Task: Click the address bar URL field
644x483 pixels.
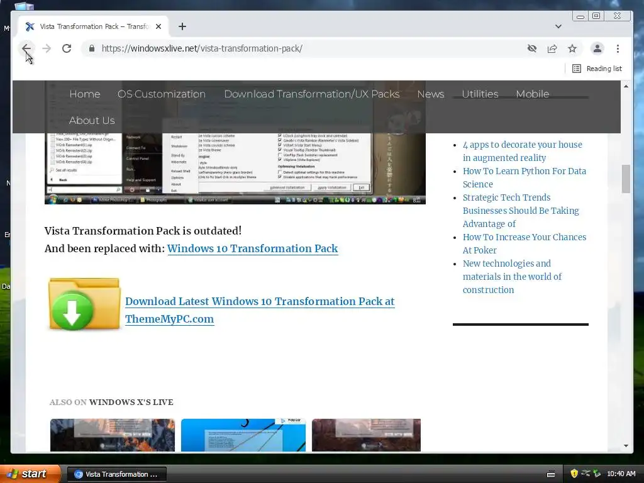Action: click(x=304, y=48)
